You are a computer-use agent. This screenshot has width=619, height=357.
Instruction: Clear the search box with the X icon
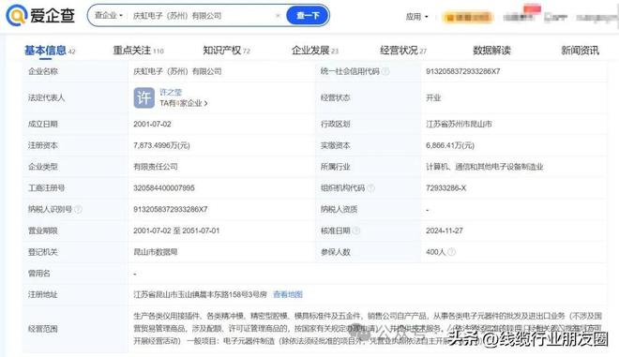278,15
